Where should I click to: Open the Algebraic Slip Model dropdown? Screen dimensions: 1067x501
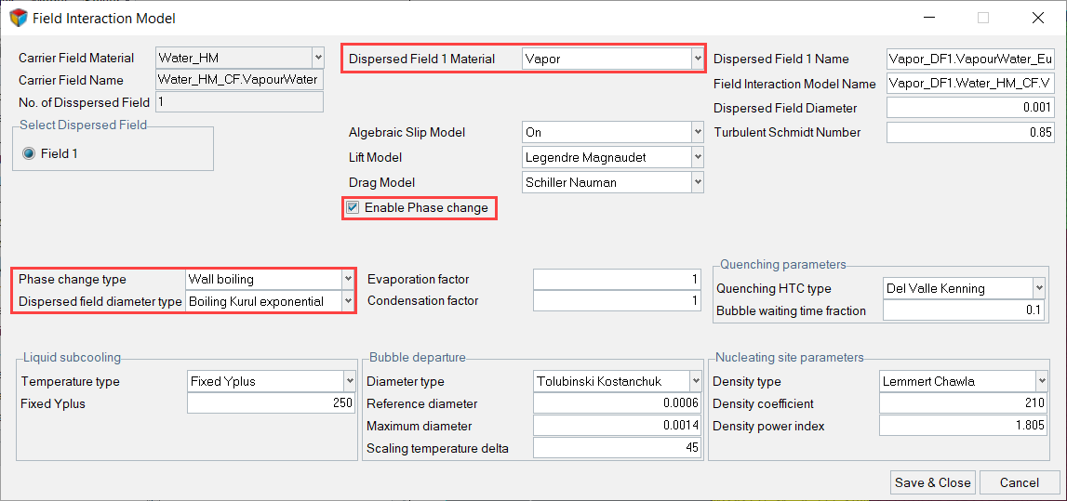697,133
